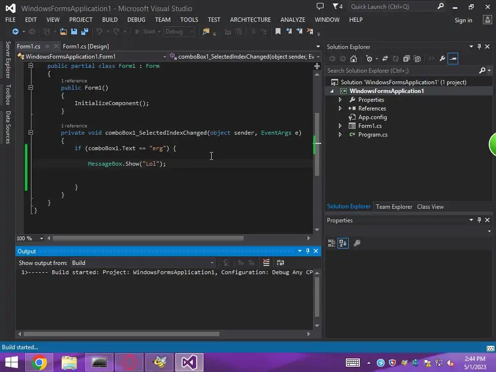
Task: Click Clear All icon in Output panel
Action: [x=266, y=263]
